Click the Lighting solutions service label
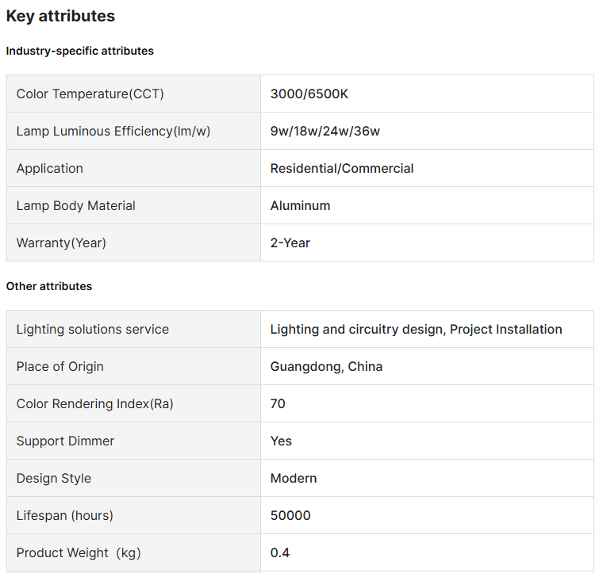Screen dimensions: 603x573 pyautogui.click(x=93, y=330)
